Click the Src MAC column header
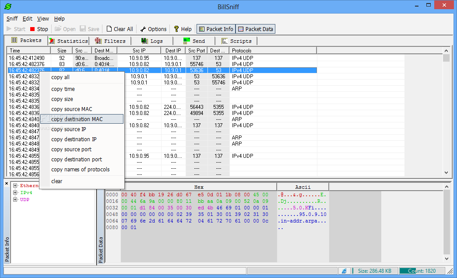 pos(82,50)
